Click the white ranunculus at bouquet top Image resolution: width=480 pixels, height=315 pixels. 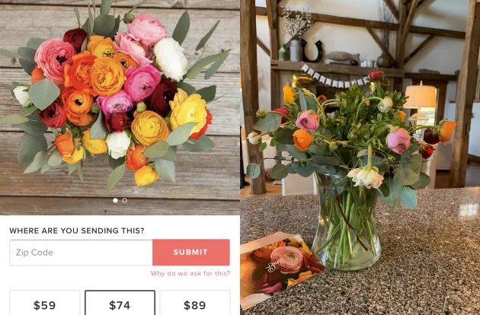tap(170, 59)
